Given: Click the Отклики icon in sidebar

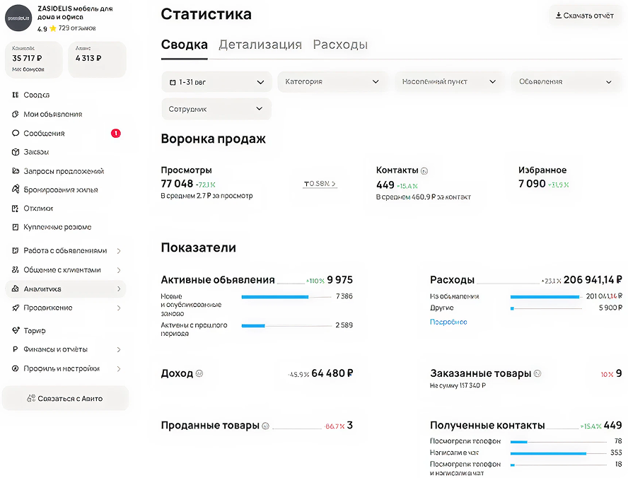Looking at the screenshot, I should 16,209.
